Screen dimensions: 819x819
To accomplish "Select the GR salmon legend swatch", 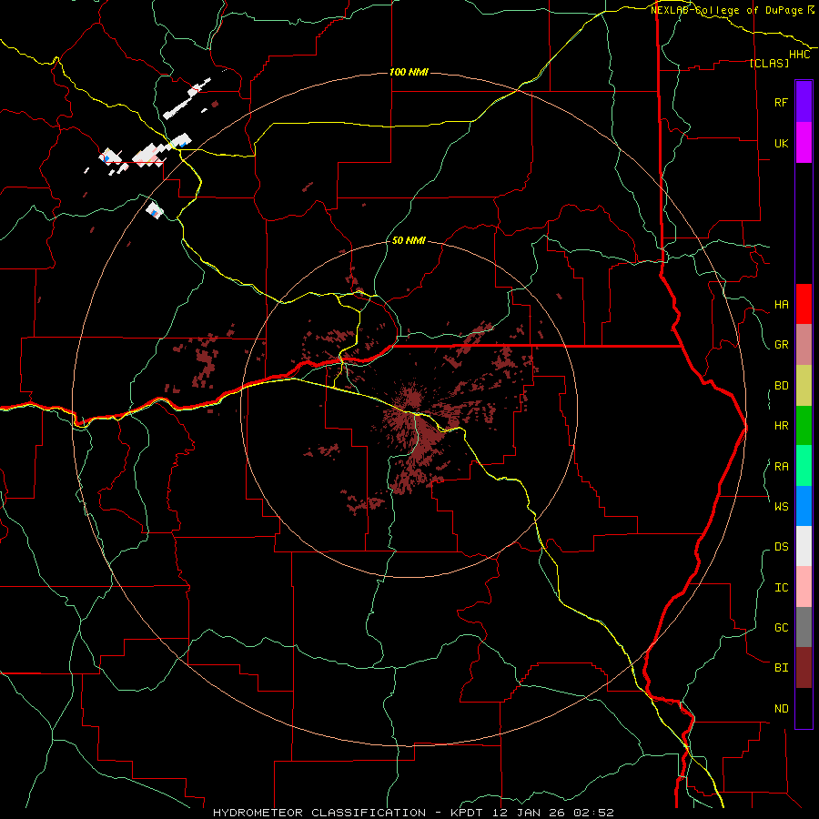I will click(x=804, y=345).
